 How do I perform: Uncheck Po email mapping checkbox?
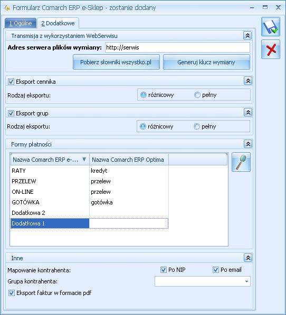tap(216, 270)
